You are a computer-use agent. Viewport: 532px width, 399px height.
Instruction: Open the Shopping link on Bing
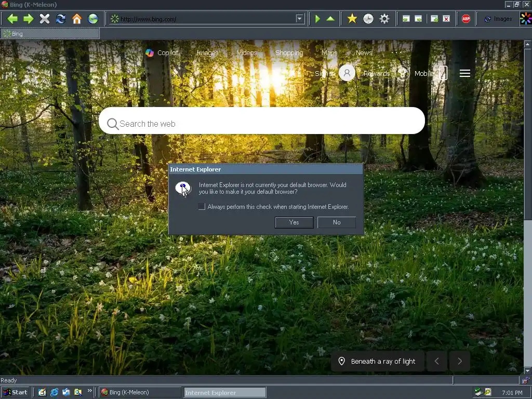coord(289,53)
